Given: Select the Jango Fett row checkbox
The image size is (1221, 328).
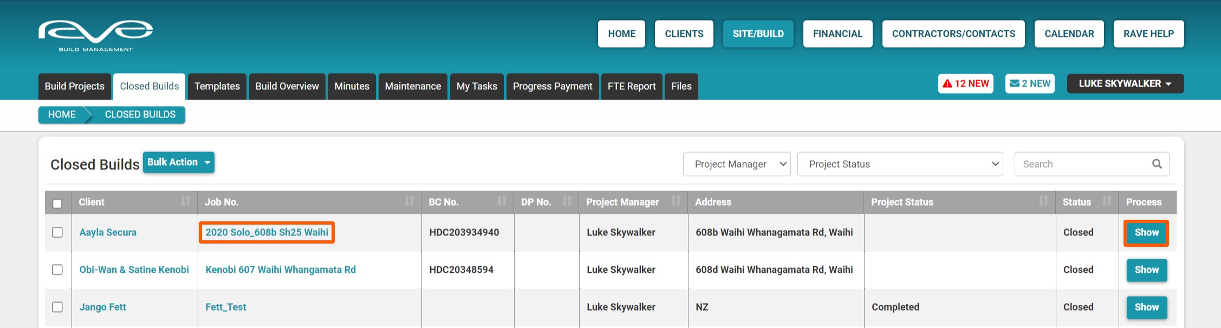Looking at the screenshot, I should [57, 307].
